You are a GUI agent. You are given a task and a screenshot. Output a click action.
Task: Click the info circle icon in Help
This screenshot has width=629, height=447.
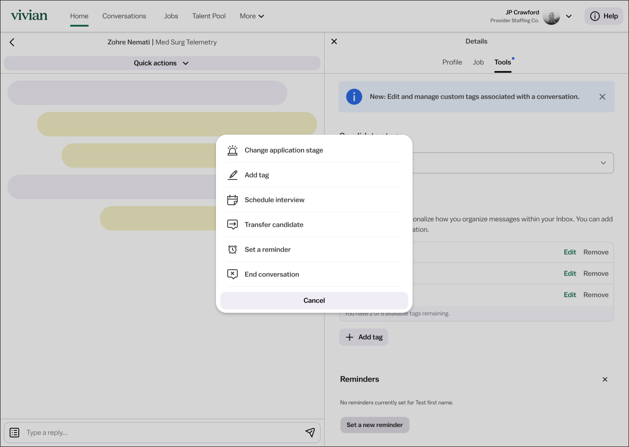click(x=595, y=16)
